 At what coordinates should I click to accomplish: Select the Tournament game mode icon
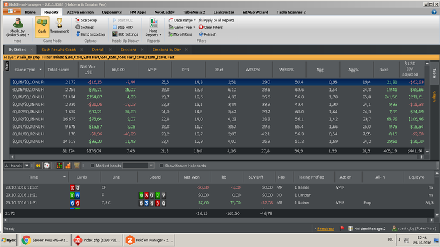[x=59, y=26]
